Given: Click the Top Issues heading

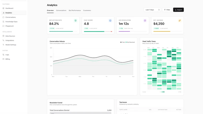Looking at the screenshot, I should coord(123,102).
